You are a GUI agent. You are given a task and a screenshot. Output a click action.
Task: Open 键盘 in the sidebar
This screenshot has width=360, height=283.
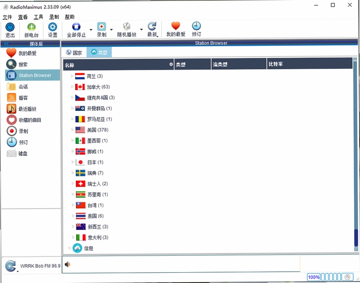[x=23, y=153]
